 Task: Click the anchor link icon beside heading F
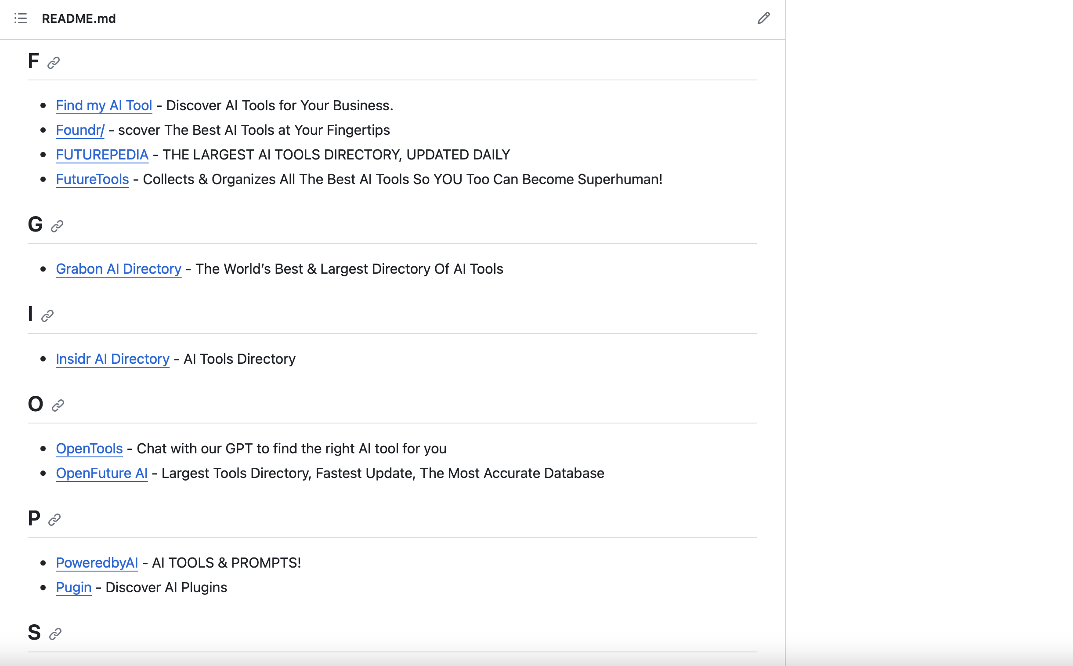click(x=54, y=62)
